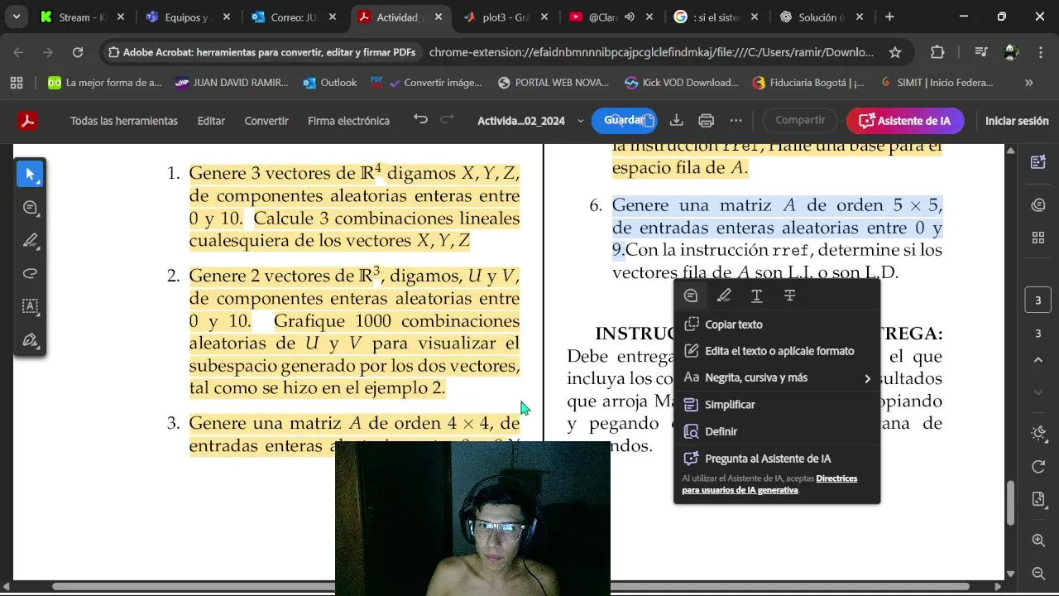The height and width of the screenshot is (596, 1059).
Task: Pick the freehand draw tool in left toolbar
Action: tap(31, 273)
